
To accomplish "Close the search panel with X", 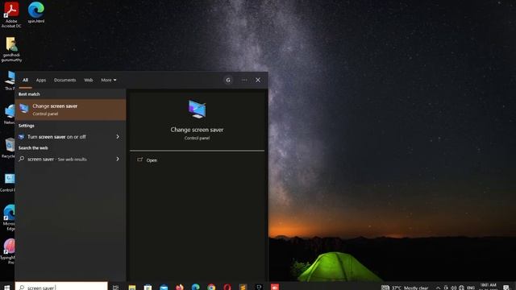I will click(x=258, y=80).
